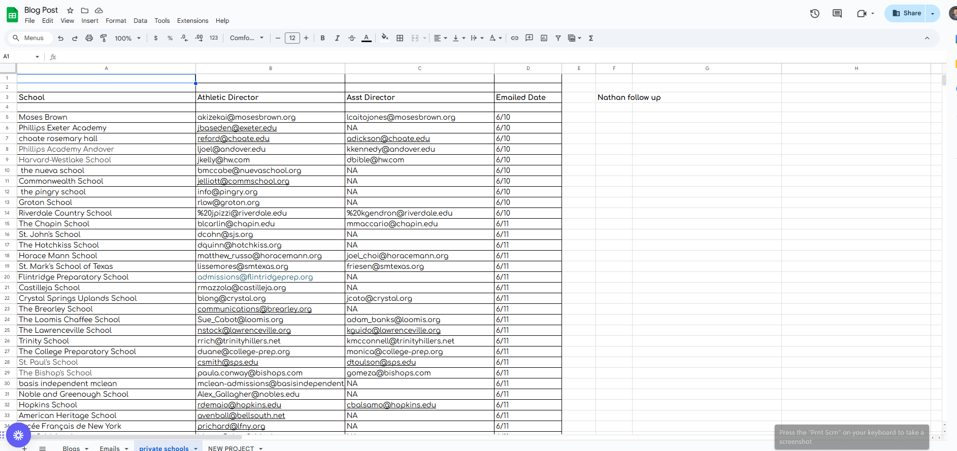Open the Data menu
The height and width of the screenshot is (451, 957).
click(140, 21)
